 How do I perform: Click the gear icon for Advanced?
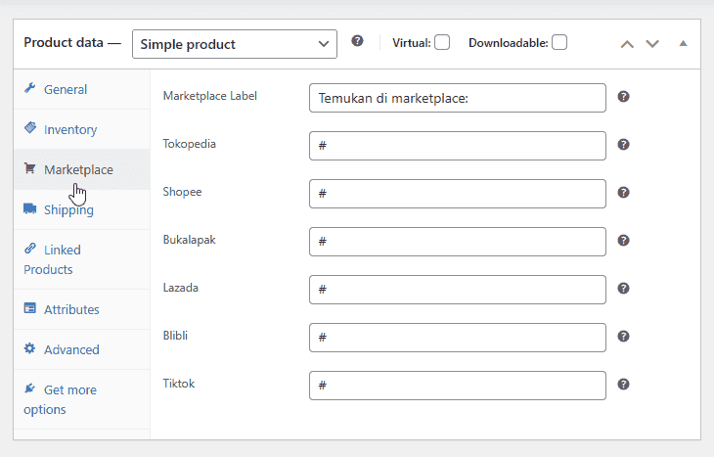tap(30, 348)
